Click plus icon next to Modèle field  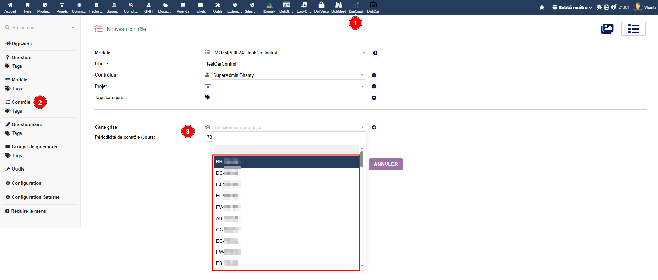click(x=375, y=53)
